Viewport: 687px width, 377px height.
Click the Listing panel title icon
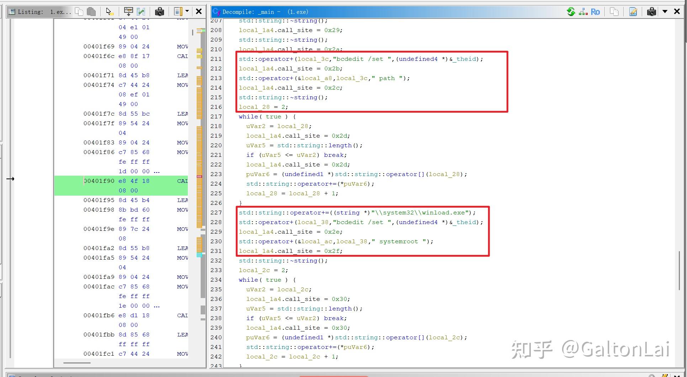pyautogui.click(x=12, y=12)
